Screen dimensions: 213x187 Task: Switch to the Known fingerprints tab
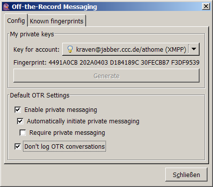[57, 21]
